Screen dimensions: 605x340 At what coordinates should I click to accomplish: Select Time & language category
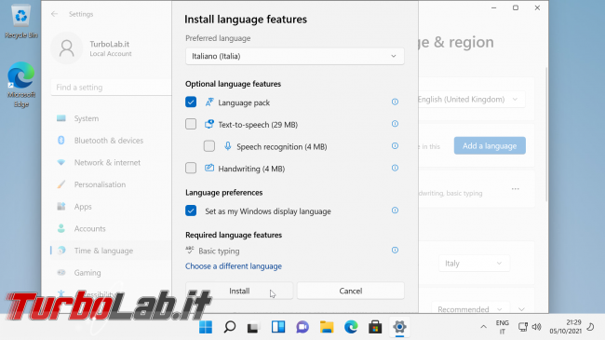point(111,251)
